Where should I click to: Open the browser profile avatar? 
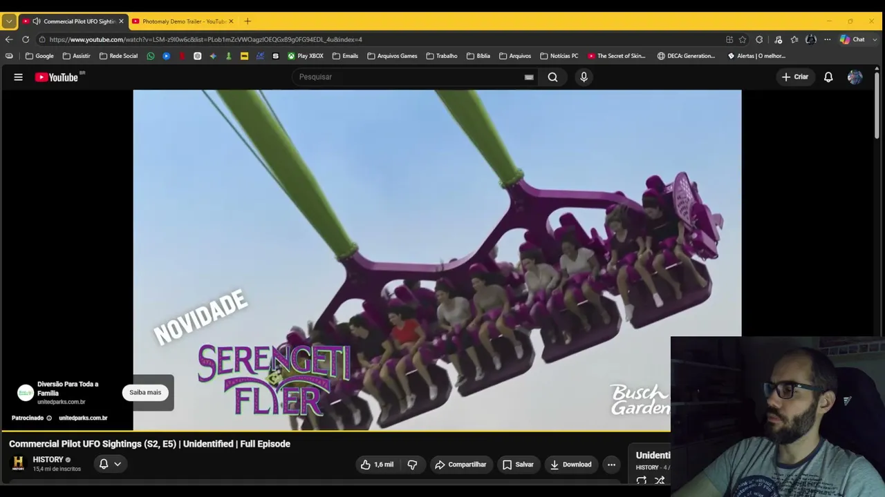coord(811,39)
